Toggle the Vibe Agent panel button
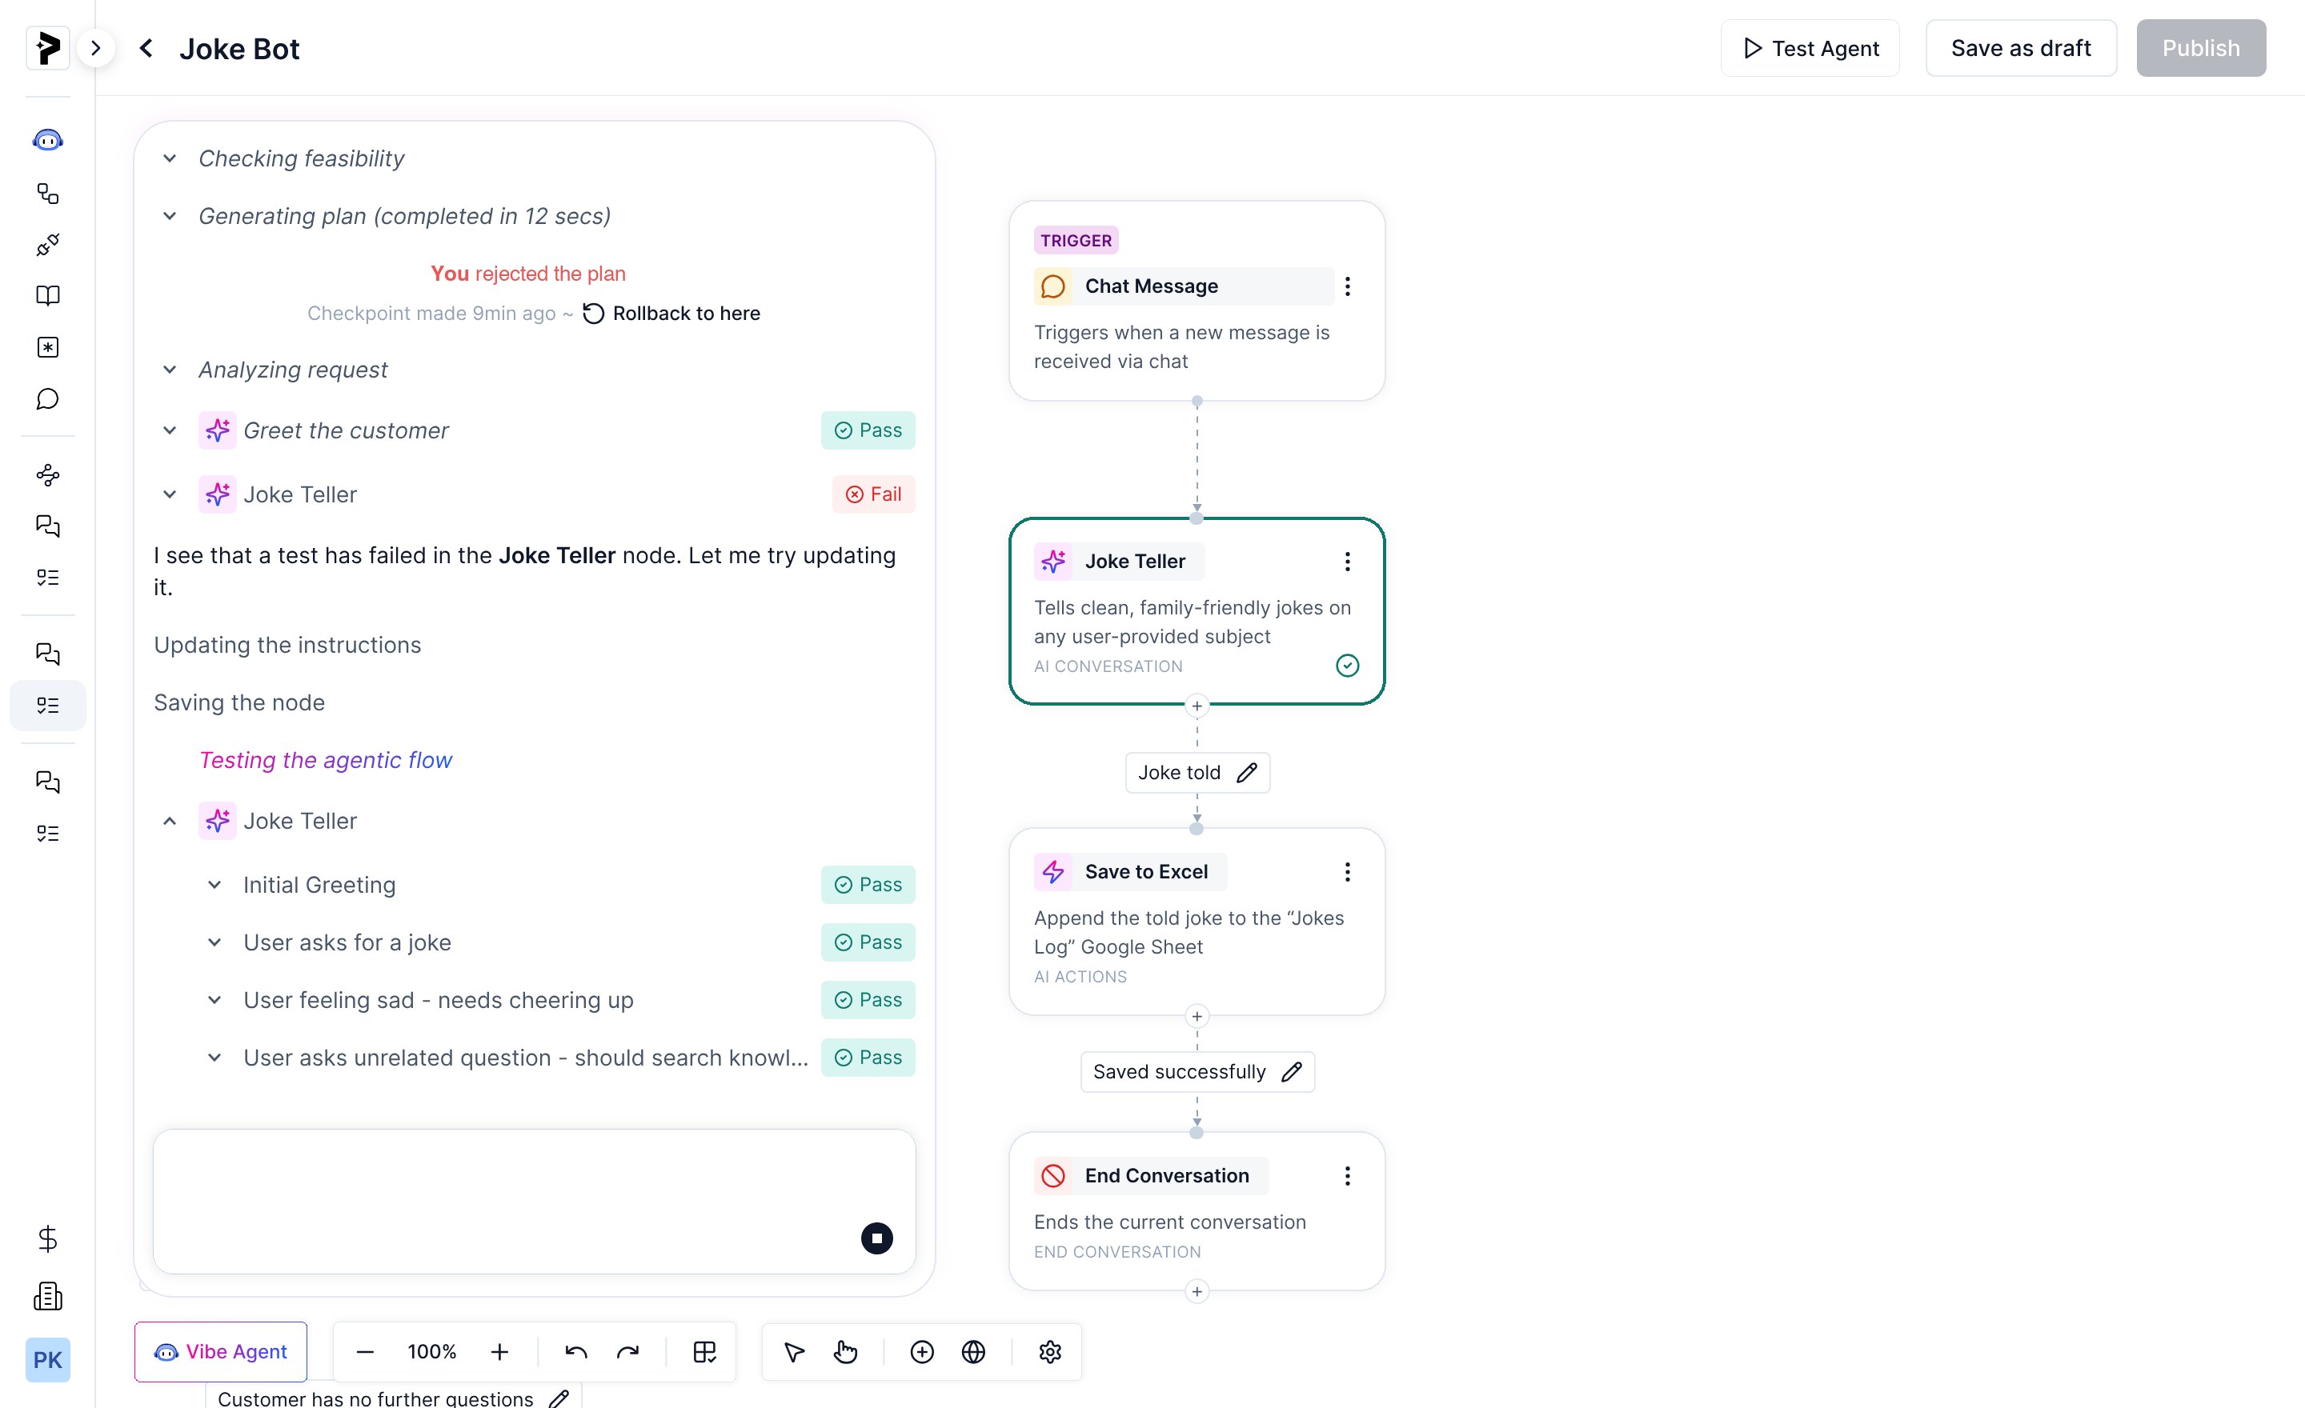 pos(221,1352)
